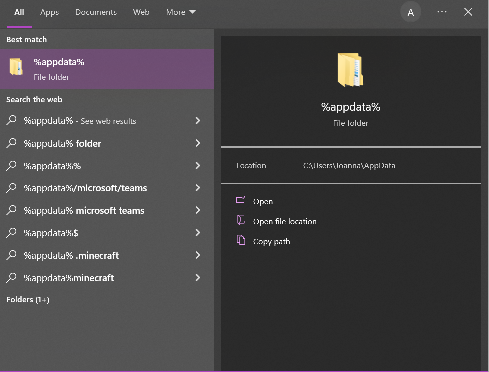The height and width of the screenshot is (372, 489).
Task: Click Open in the preview pane
Action: [x=263, y=202]
